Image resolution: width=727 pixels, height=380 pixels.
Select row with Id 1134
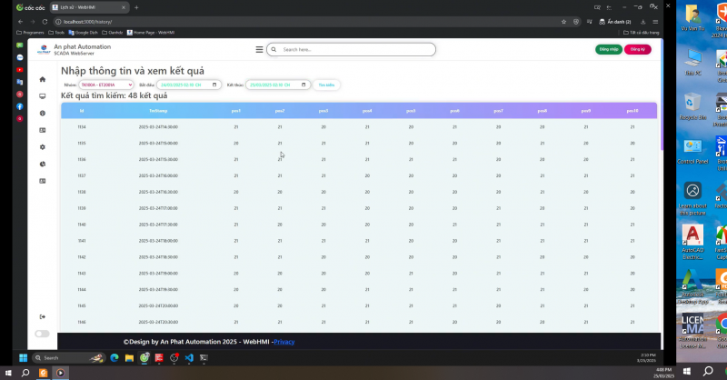point(359,126)
